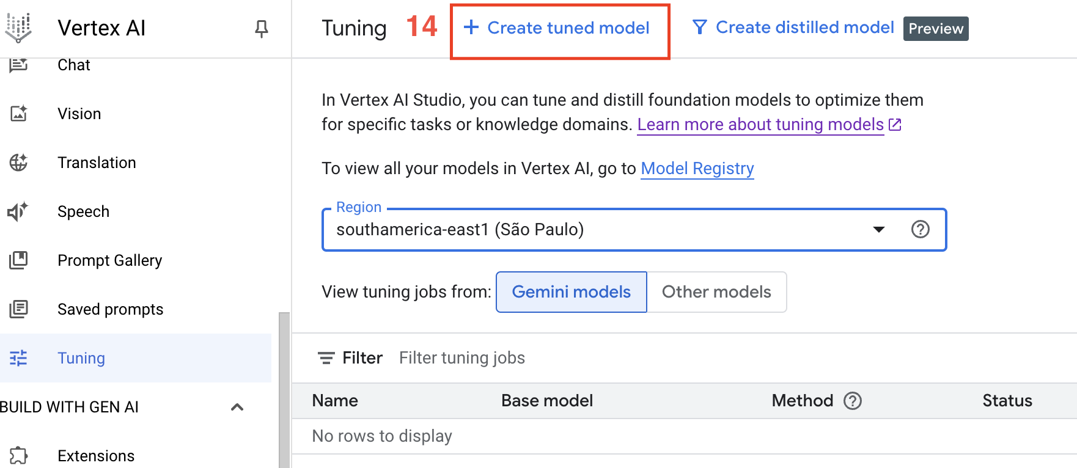Click the Tuning sliders icon
Viewport: 1077px width, 468px height.
(18, 358)
